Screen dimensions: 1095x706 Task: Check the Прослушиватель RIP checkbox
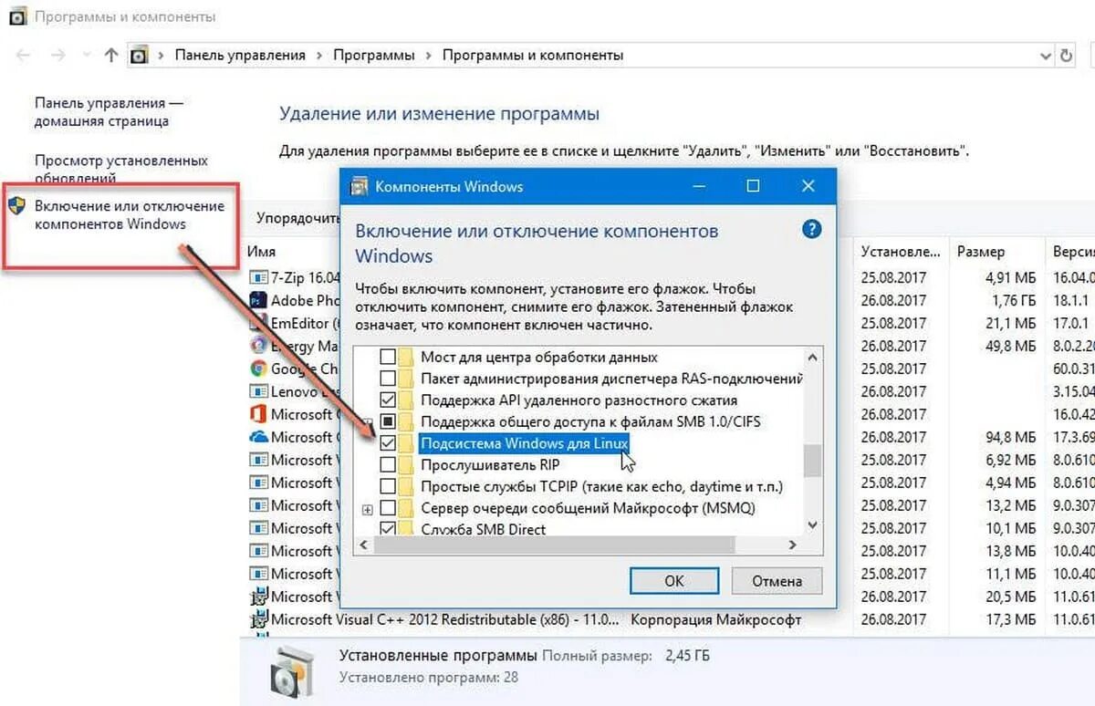388,464
